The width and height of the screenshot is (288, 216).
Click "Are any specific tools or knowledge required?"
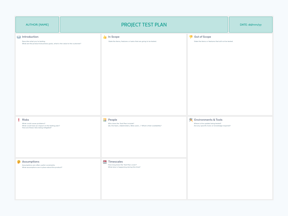tap(212, 126)
